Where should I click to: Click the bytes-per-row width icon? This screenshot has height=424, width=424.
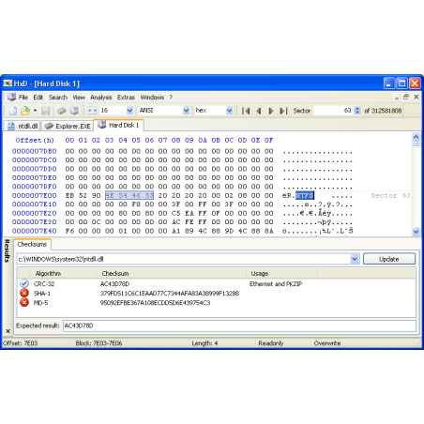pos(92,111)
